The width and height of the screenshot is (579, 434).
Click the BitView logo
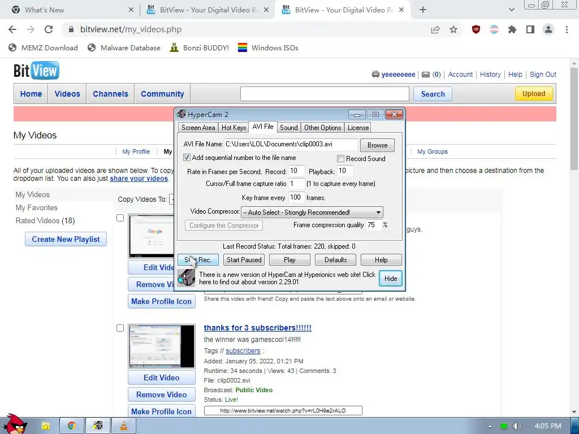pos(36,71)
